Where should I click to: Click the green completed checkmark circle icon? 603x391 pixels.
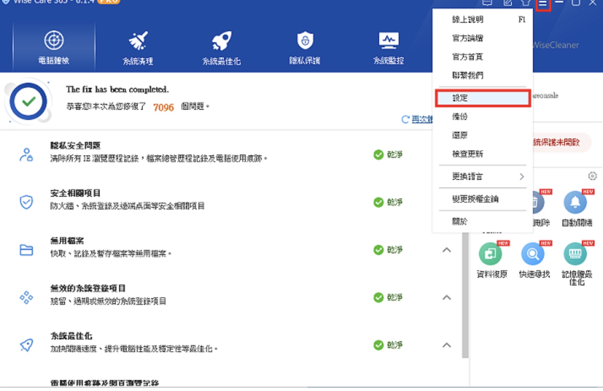[28, 101]
